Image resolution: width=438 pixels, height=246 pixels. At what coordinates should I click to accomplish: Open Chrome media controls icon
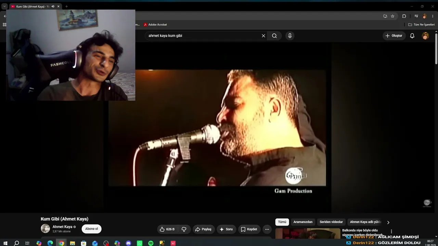pyautogui.click(x=416, y=16)
